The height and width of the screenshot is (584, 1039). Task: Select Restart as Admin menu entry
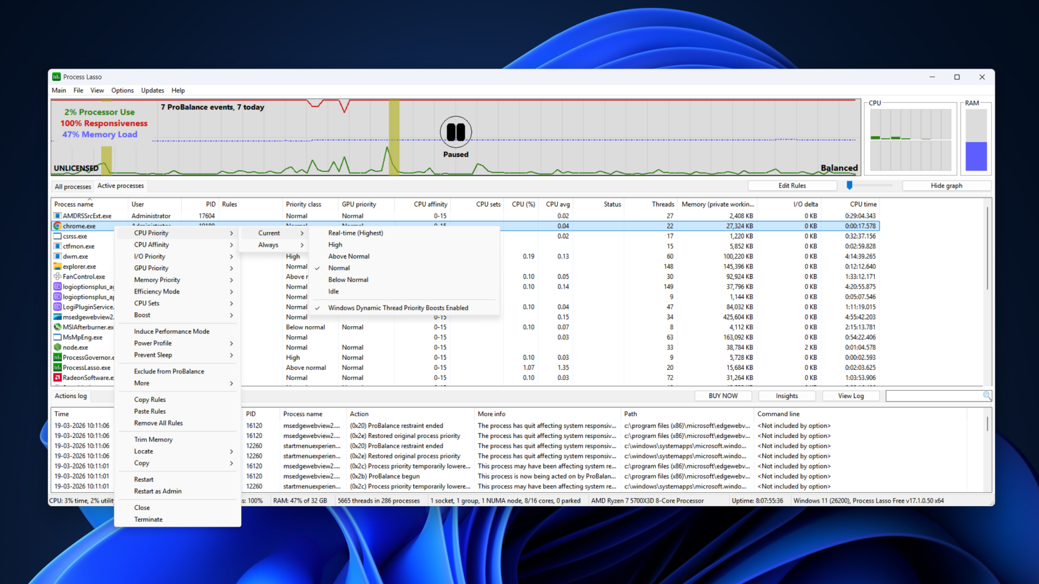(177, 492)
